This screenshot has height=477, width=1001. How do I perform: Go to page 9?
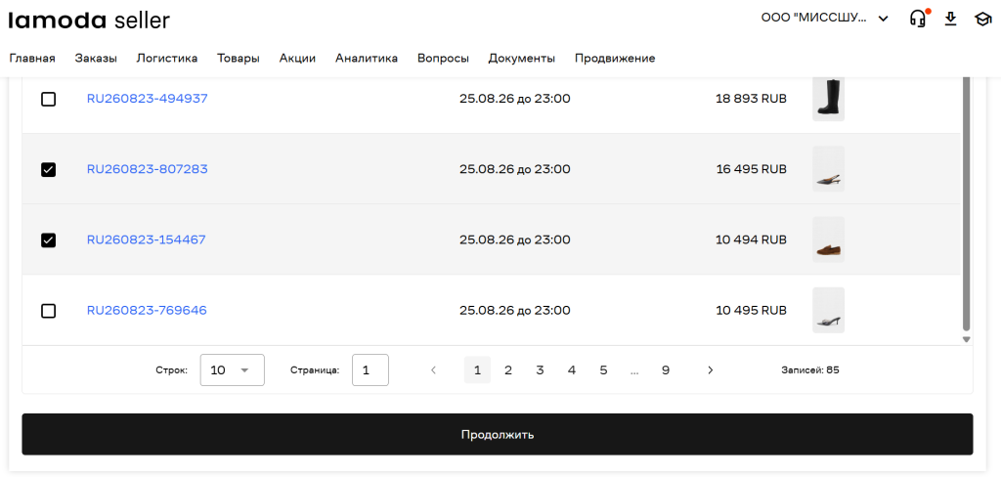pos(665,370)
